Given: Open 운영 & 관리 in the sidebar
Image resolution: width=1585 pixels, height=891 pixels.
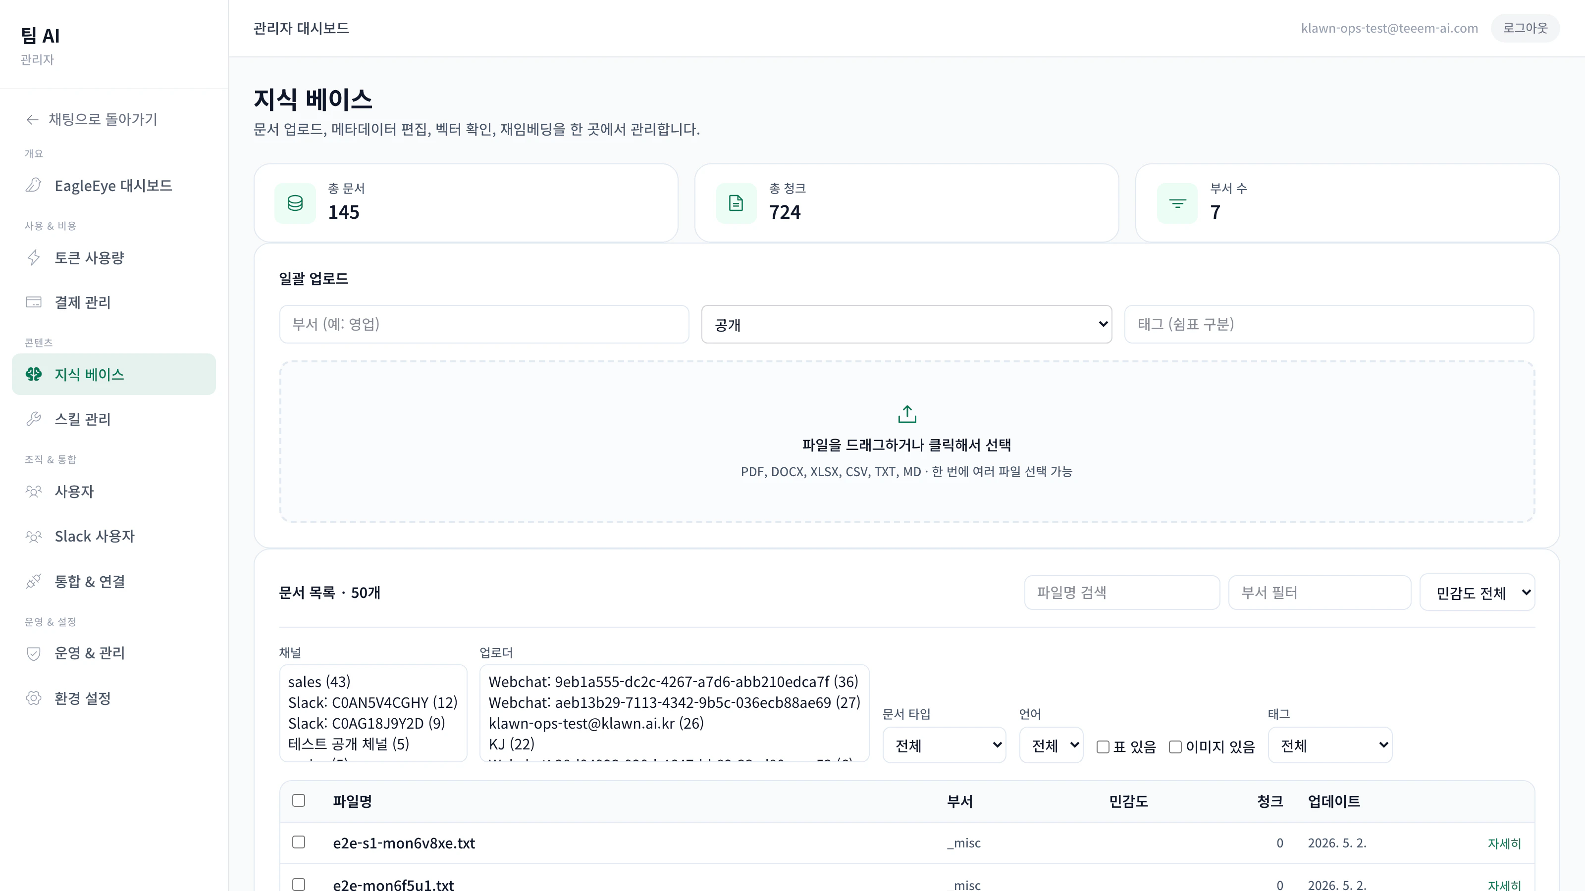Looking at the screenshot, I should click(x=114, y=653).
